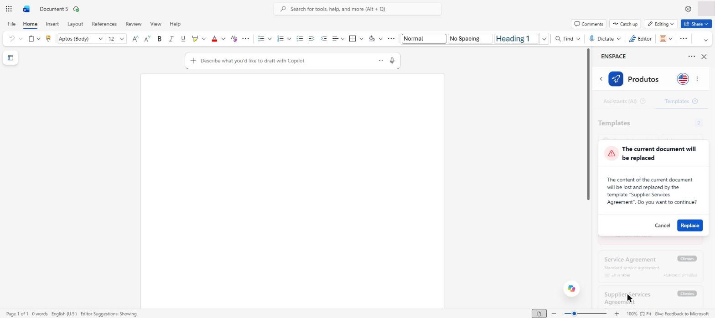The height and width of the screenshot is (318, 715).
Task: Click the Catch up button
Action: pyautogui.click(x=625, y=24)
